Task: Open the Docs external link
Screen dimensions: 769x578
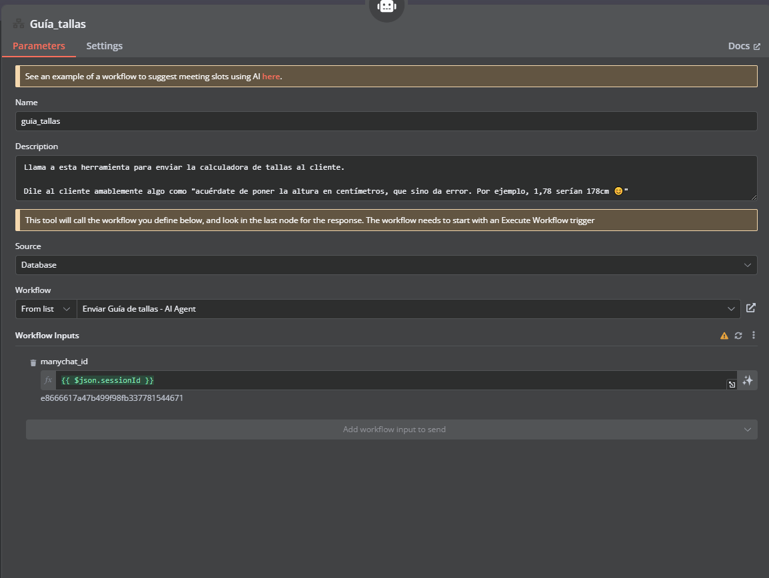Action: coord(744,46)
